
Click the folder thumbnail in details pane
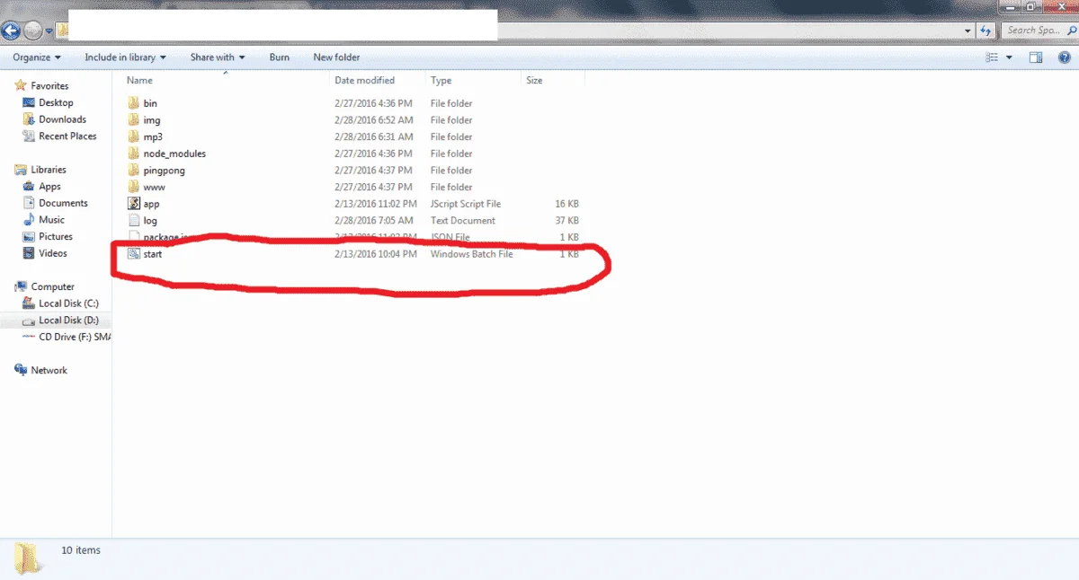tap(27, 558)
